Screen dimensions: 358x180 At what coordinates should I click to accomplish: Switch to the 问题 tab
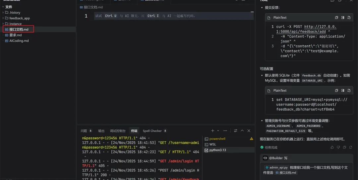(x=84, y=131)
